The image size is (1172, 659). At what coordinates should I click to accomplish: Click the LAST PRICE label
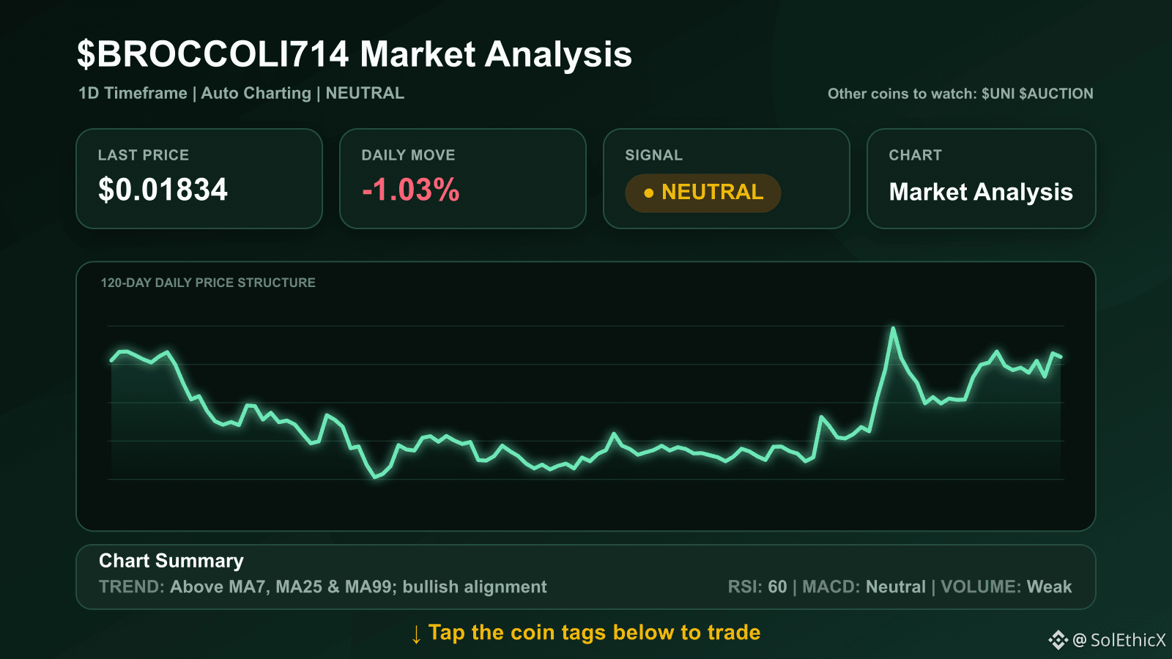pos(144,155)
